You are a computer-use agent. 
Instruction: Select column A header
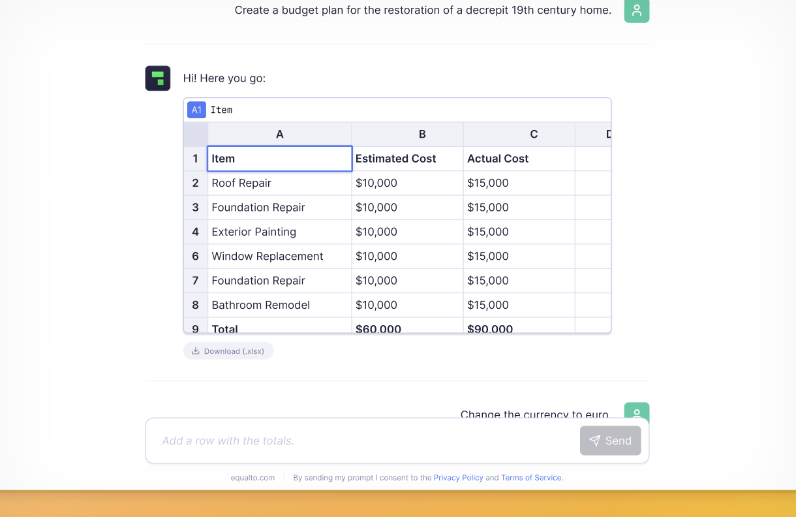(x=280, y=134)
